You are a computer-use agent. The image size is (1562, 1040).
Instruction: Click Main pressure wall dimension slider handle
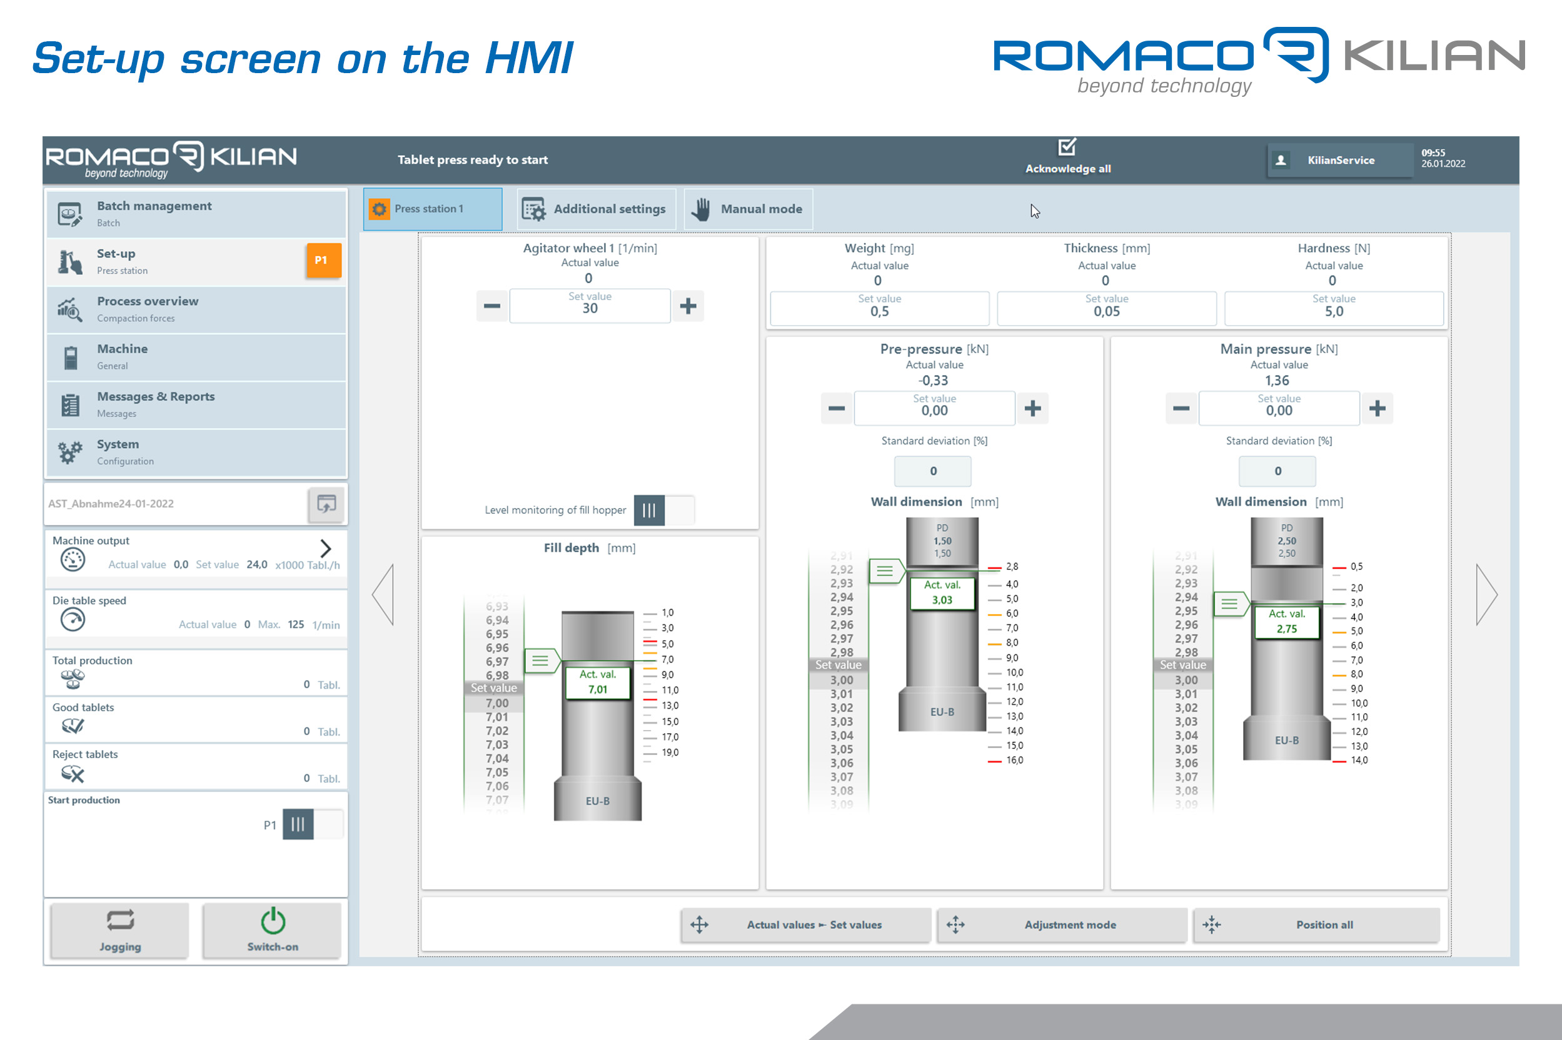(1232, 604)
